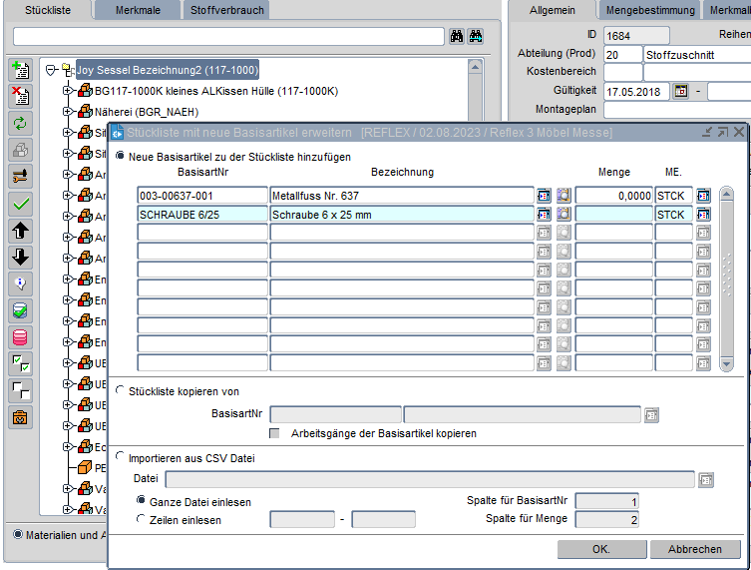Screen dimensions: 751x570
Task: Enable 'Arbeitsgänge der Basisartikel kopieren' checkbox
Action: 275,434
